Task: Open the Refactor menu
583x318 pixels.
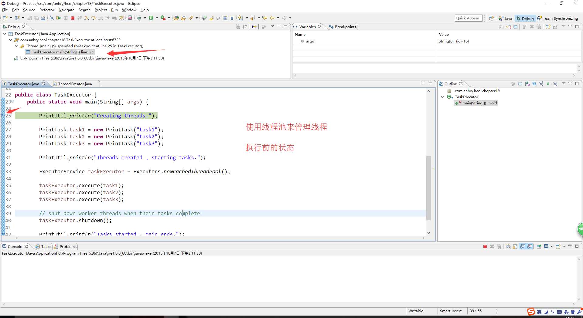Action: click(47, 10)
